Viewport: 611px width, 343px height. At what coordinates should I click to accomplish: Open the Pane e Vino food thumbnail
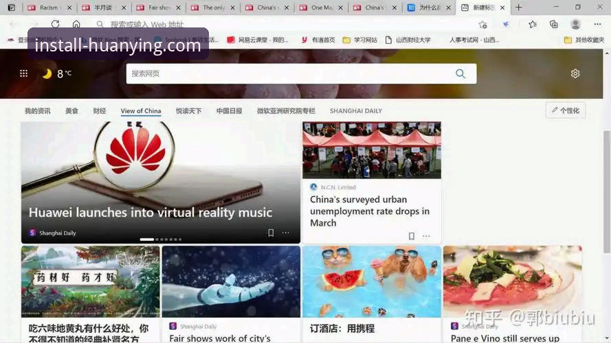(513, 281)
